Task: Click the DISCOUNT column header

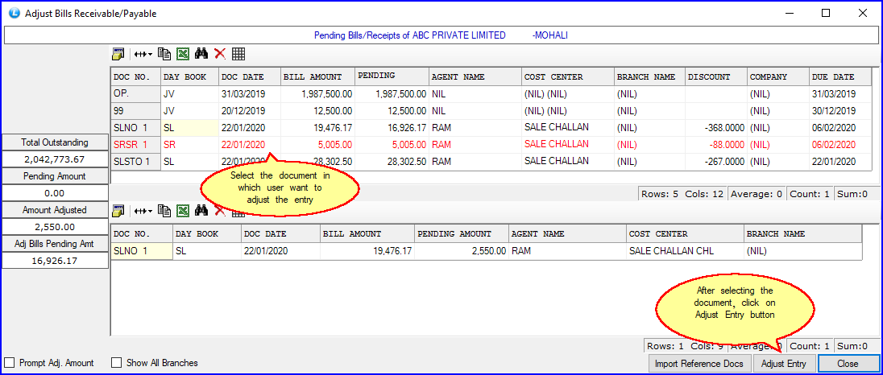Action: [x=716, y=77]
